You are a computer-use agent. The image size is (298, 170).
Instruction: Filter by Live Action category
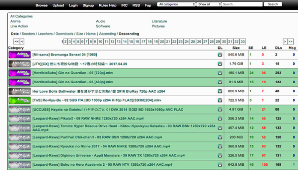pos(19,26)
